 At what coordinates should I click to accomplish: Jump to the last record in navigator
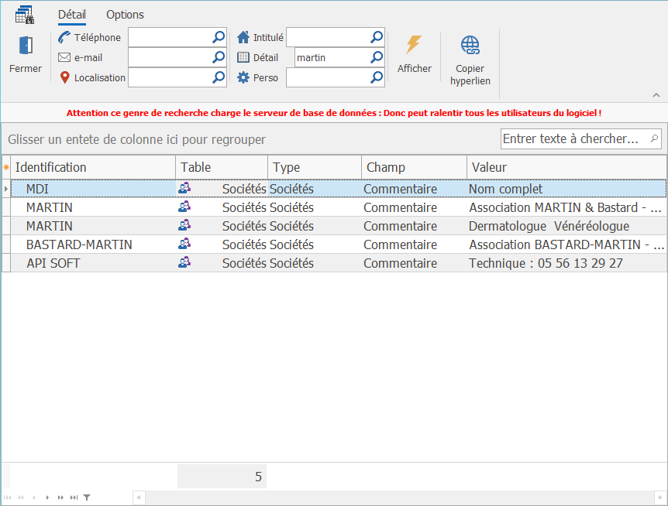74,497
